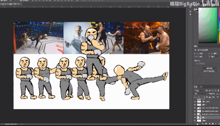Screen dimensions: 220x126
Task: Hide the highlighted selected layer via eye icon
Action: 195,117
